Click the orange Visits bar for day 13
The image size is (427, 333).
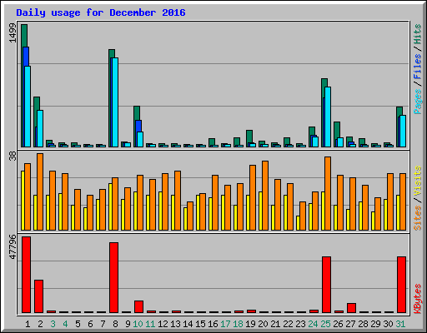178,201
